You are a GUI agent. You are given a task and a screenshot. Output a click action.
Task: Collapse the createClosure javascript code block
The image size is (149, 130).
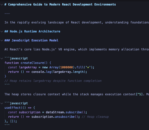tap(2, 58)
